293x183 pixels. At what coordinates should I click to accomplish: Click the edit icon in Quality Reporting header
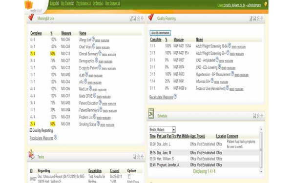[251, 19]
